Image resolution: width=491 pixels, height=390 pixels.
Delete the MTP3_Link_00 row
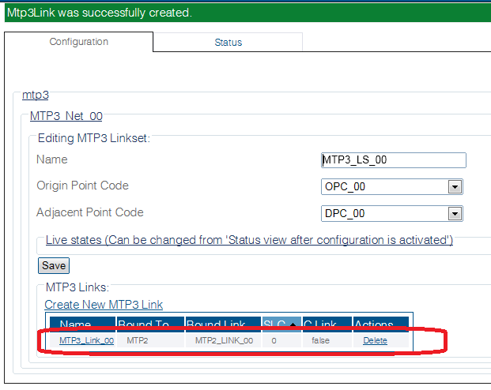[x=375, y=340]
